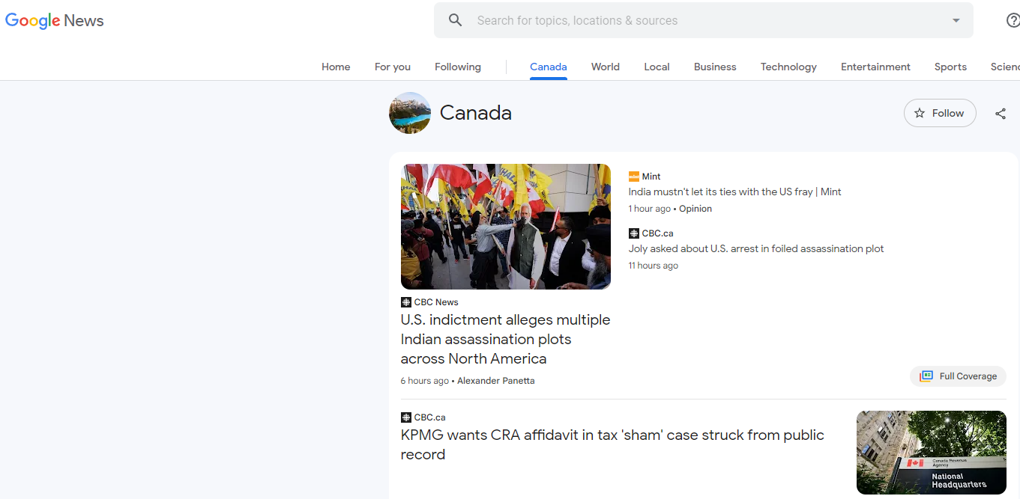Viewport: 1020px width, 499px height.
Task: Follow the Canada topic
Action: point(940,113)
